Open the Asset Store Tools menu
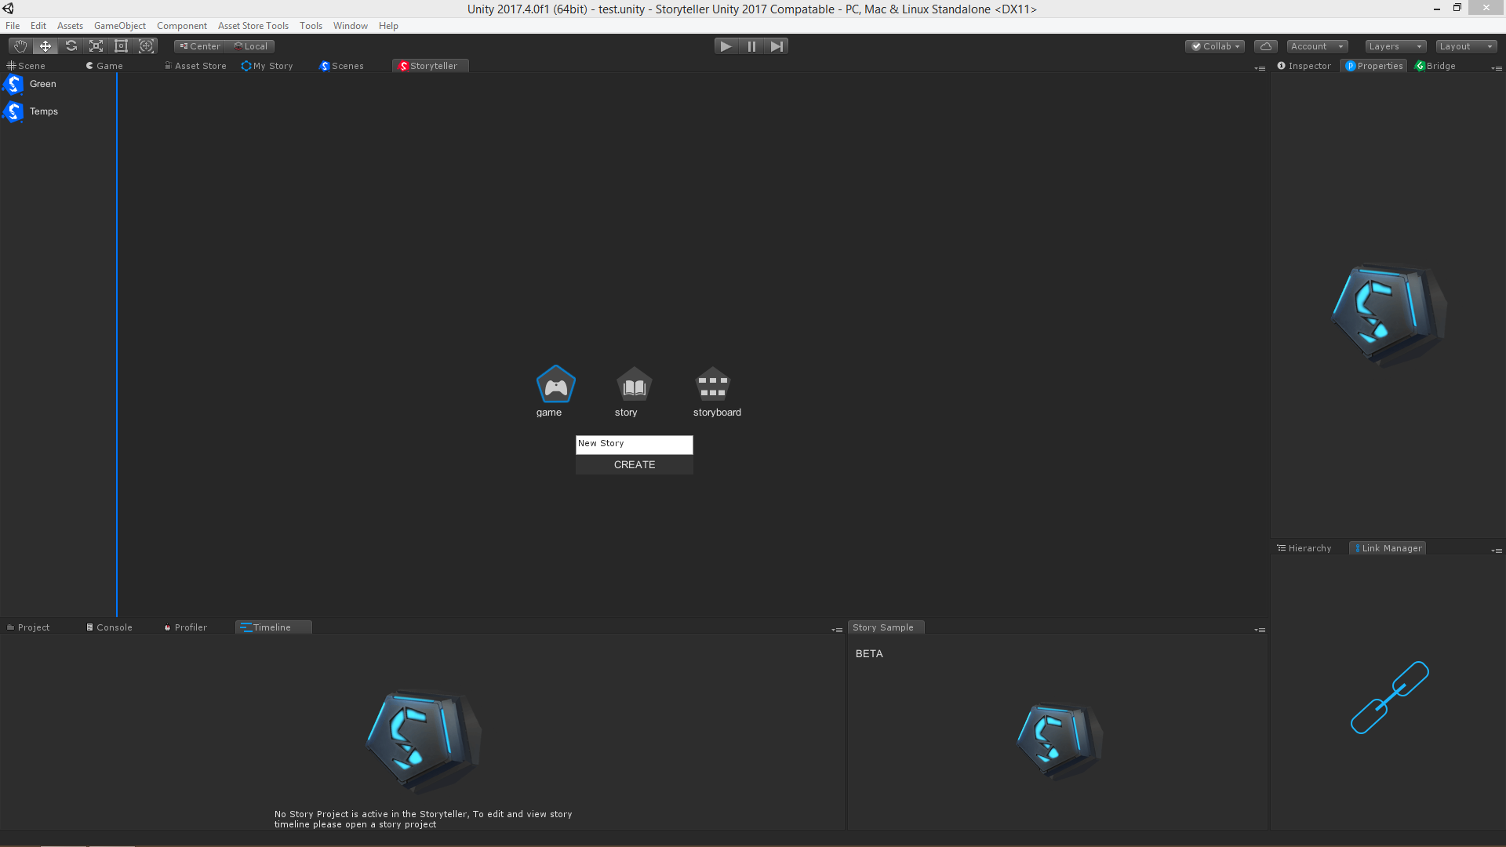Screen dimensions: 1506x847 tap(253, 26)
